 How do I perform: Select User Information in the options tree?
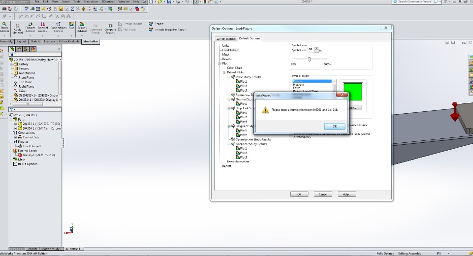pos(237,161)
